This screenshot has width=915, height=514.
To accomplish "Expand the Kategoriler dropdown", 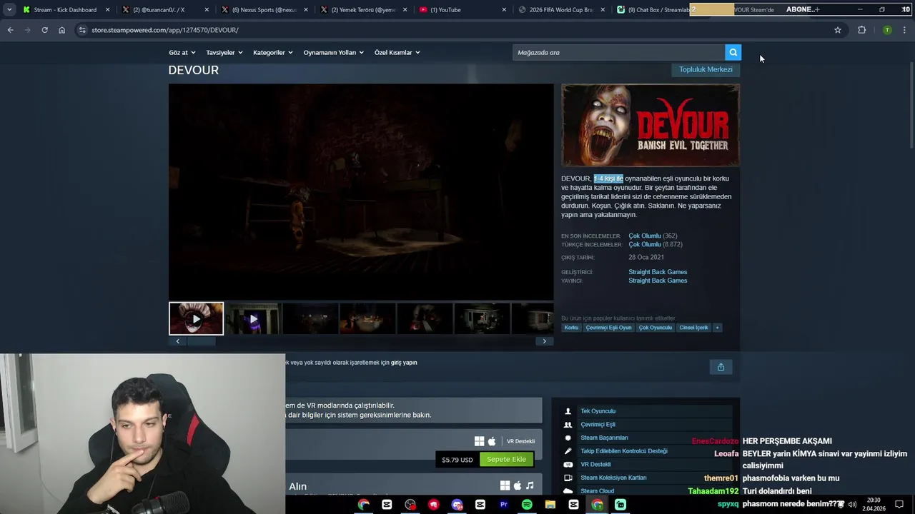I will (272, 52).
